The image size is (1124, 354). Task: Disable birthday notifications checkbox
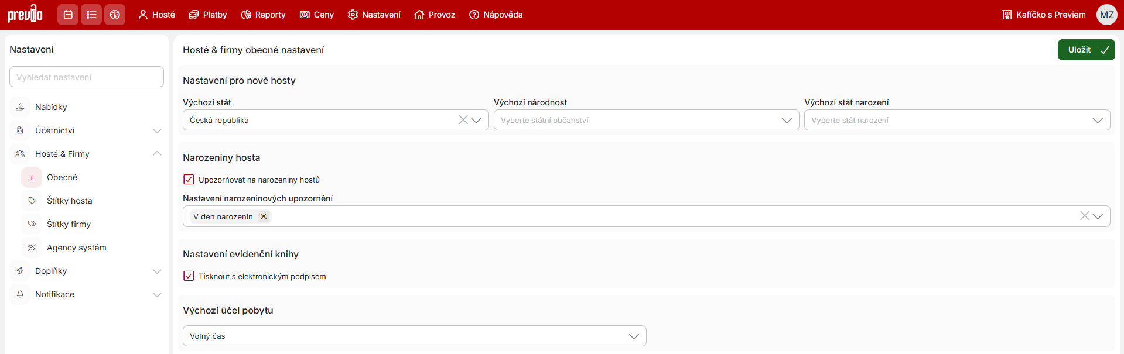click(x=189, y=180)
